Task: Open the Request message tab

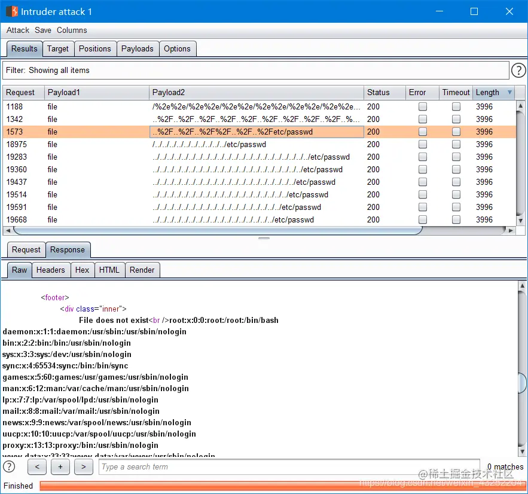Action: pos(26,250)
